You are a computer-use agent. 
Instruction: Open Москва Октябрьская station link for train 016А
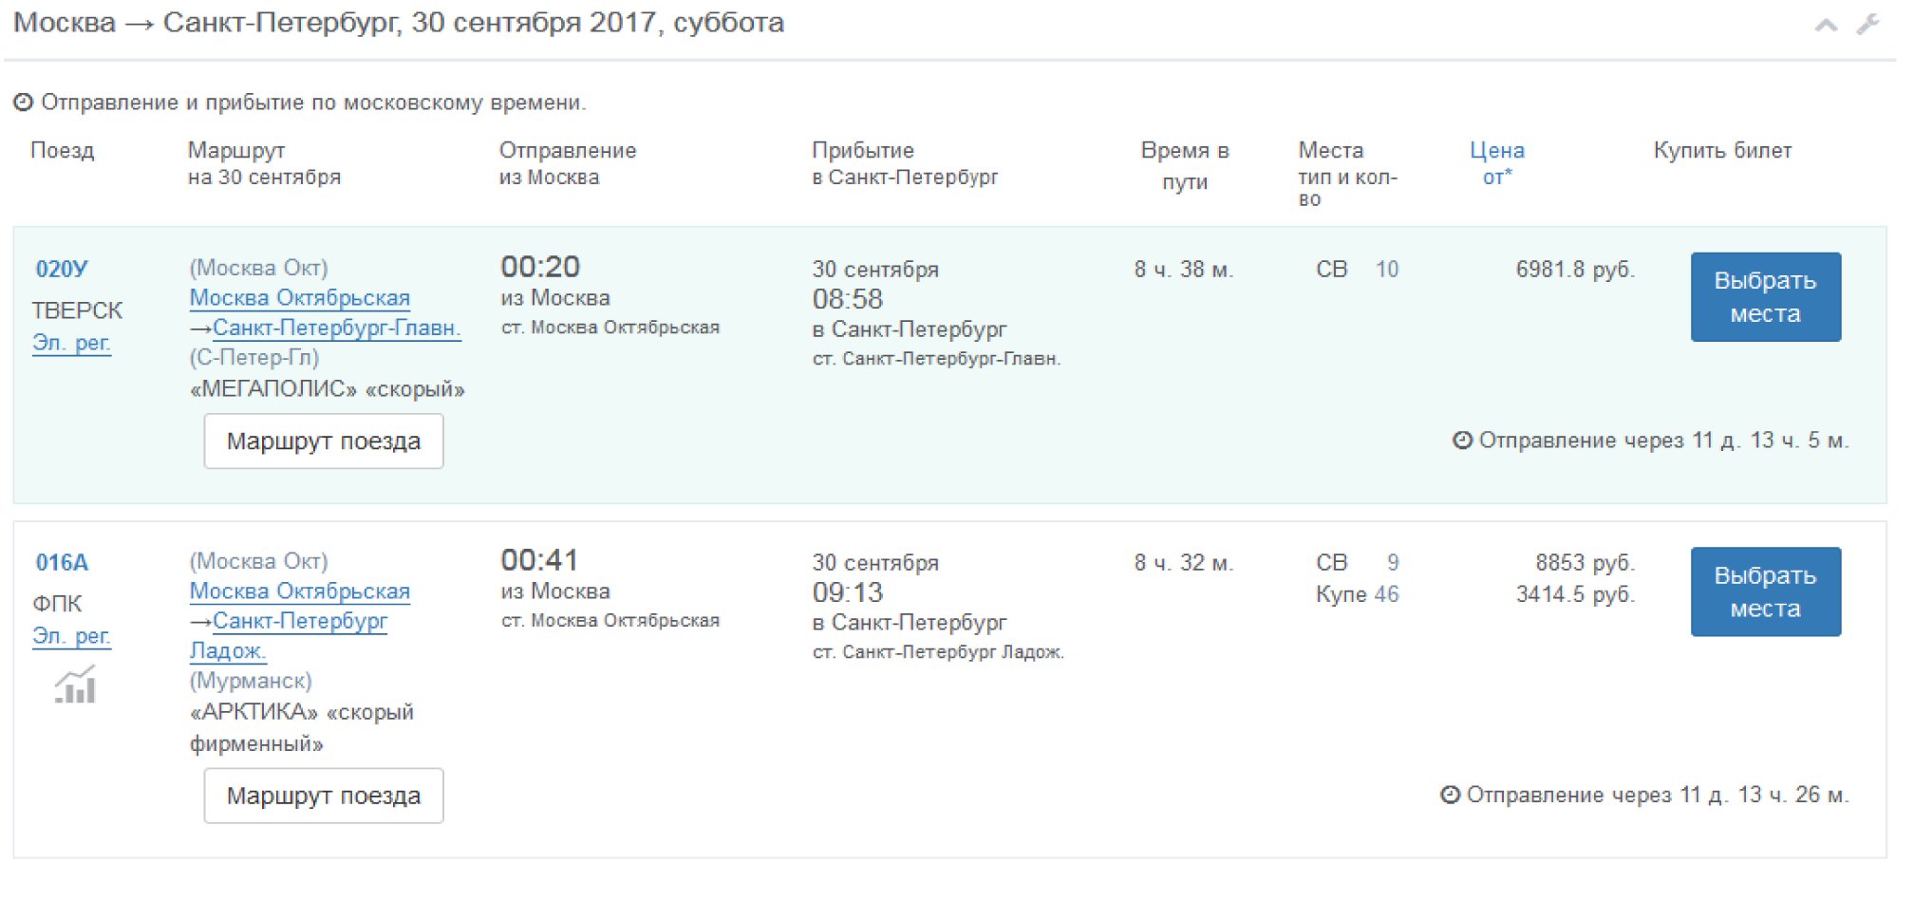[x=299, y=591]
